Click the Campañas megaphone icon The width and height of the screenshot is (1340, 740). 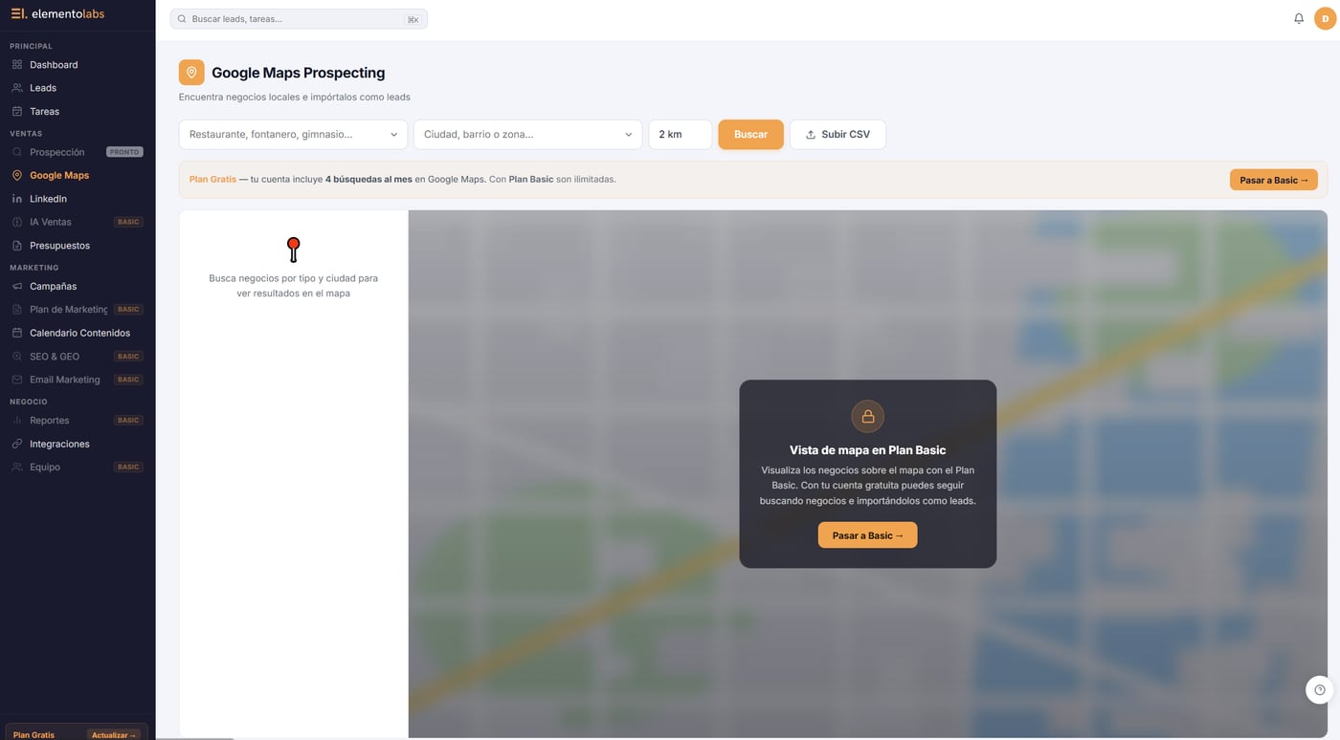coord(17,287)
